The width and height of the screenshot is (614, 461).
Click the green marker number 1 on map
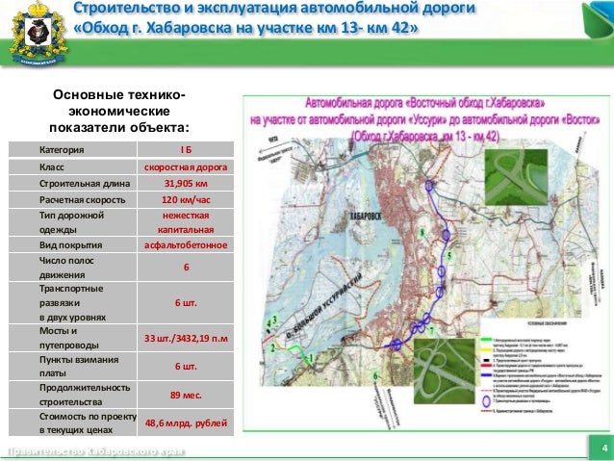click(x=311, y=358)
